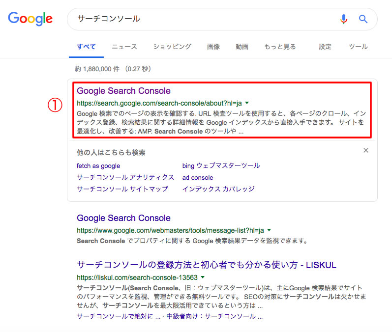
Task: Close the related searches box
Action: pos(365,151)
